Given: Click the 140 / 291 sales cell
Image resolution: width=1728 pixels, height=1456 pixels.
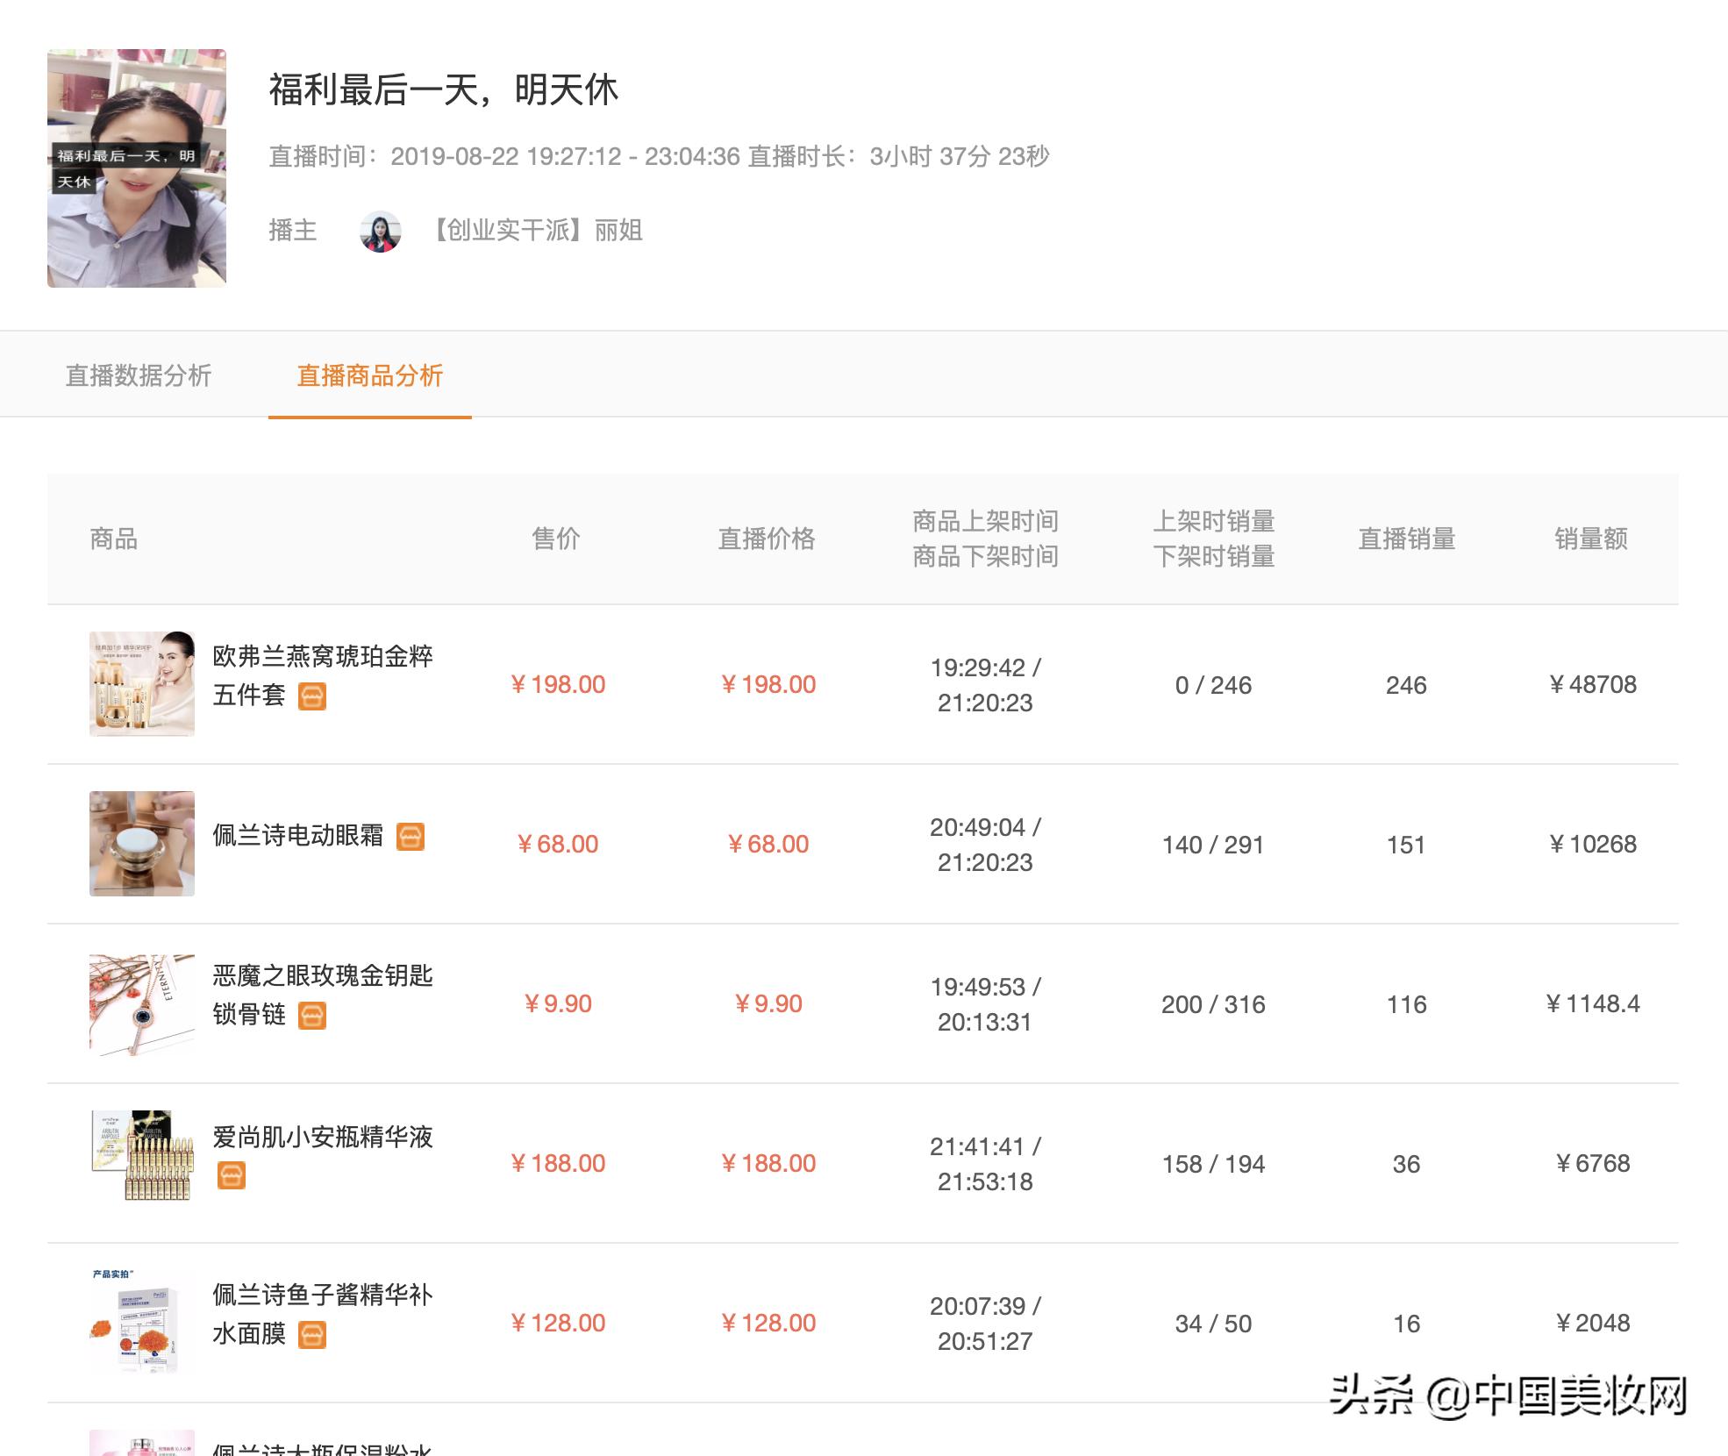Looking at the screenshot, I should coord(1213,845).
